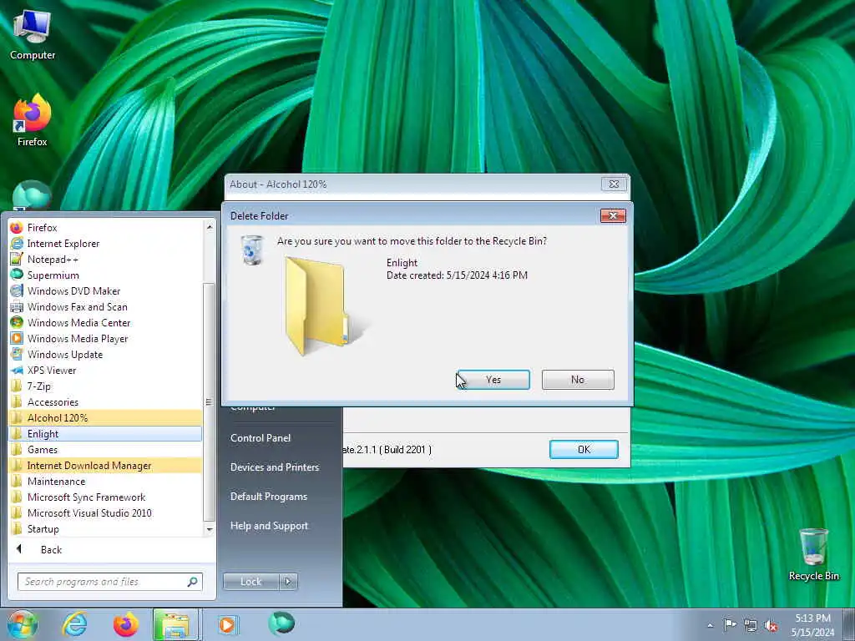Open XPS Viewer
The width and height of the screenshot is (855, 641).
(x=106, y=370)
